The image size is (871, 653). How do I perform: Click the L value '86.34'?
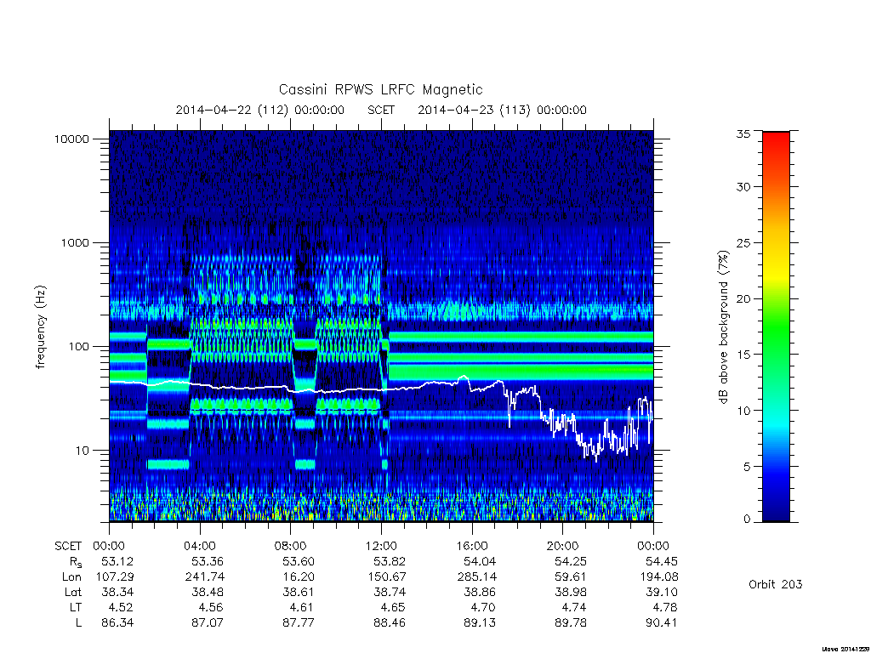click(x=117, y=622)
